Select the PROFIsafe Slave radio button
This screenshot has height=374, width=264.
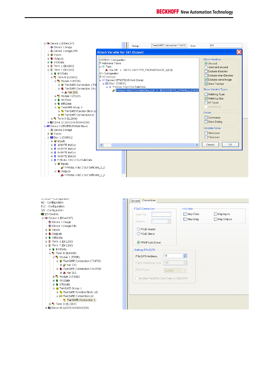click(138, 243)
